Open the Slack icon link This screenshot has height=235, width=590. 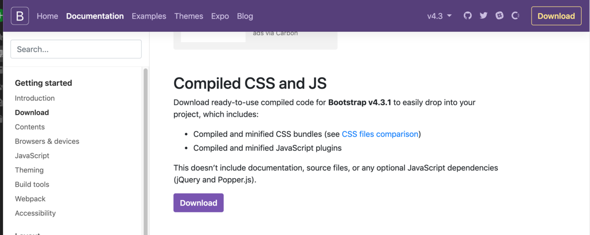pos(500,16)
